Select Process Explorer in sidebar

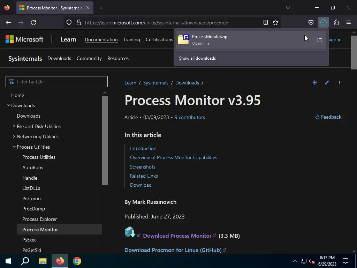[40, 219]
